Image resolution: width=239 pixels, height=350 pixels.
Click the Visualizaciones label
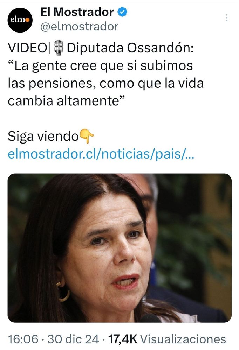(183, 339)
